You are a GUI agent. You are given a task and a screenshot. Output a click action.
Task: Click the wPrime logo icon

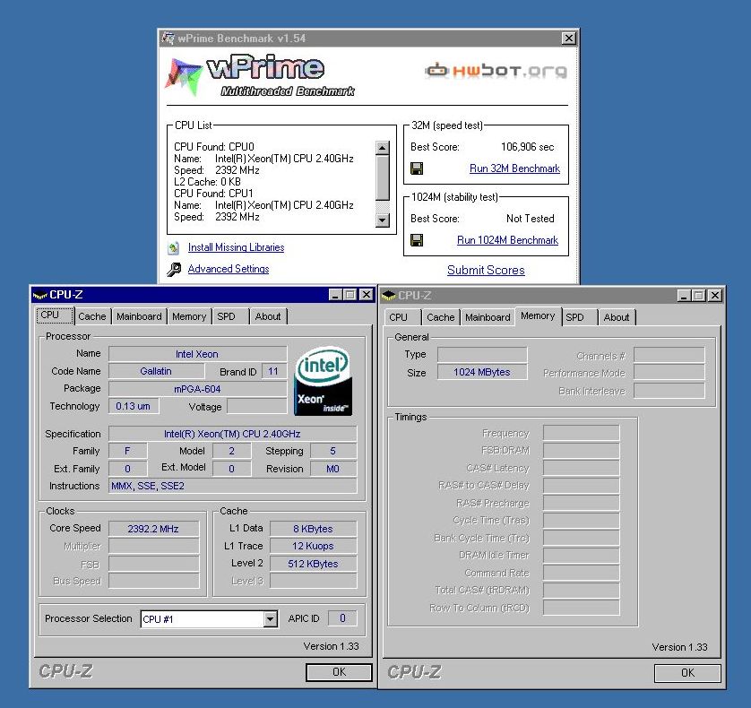pyautogui.click(x=183, y=76)
